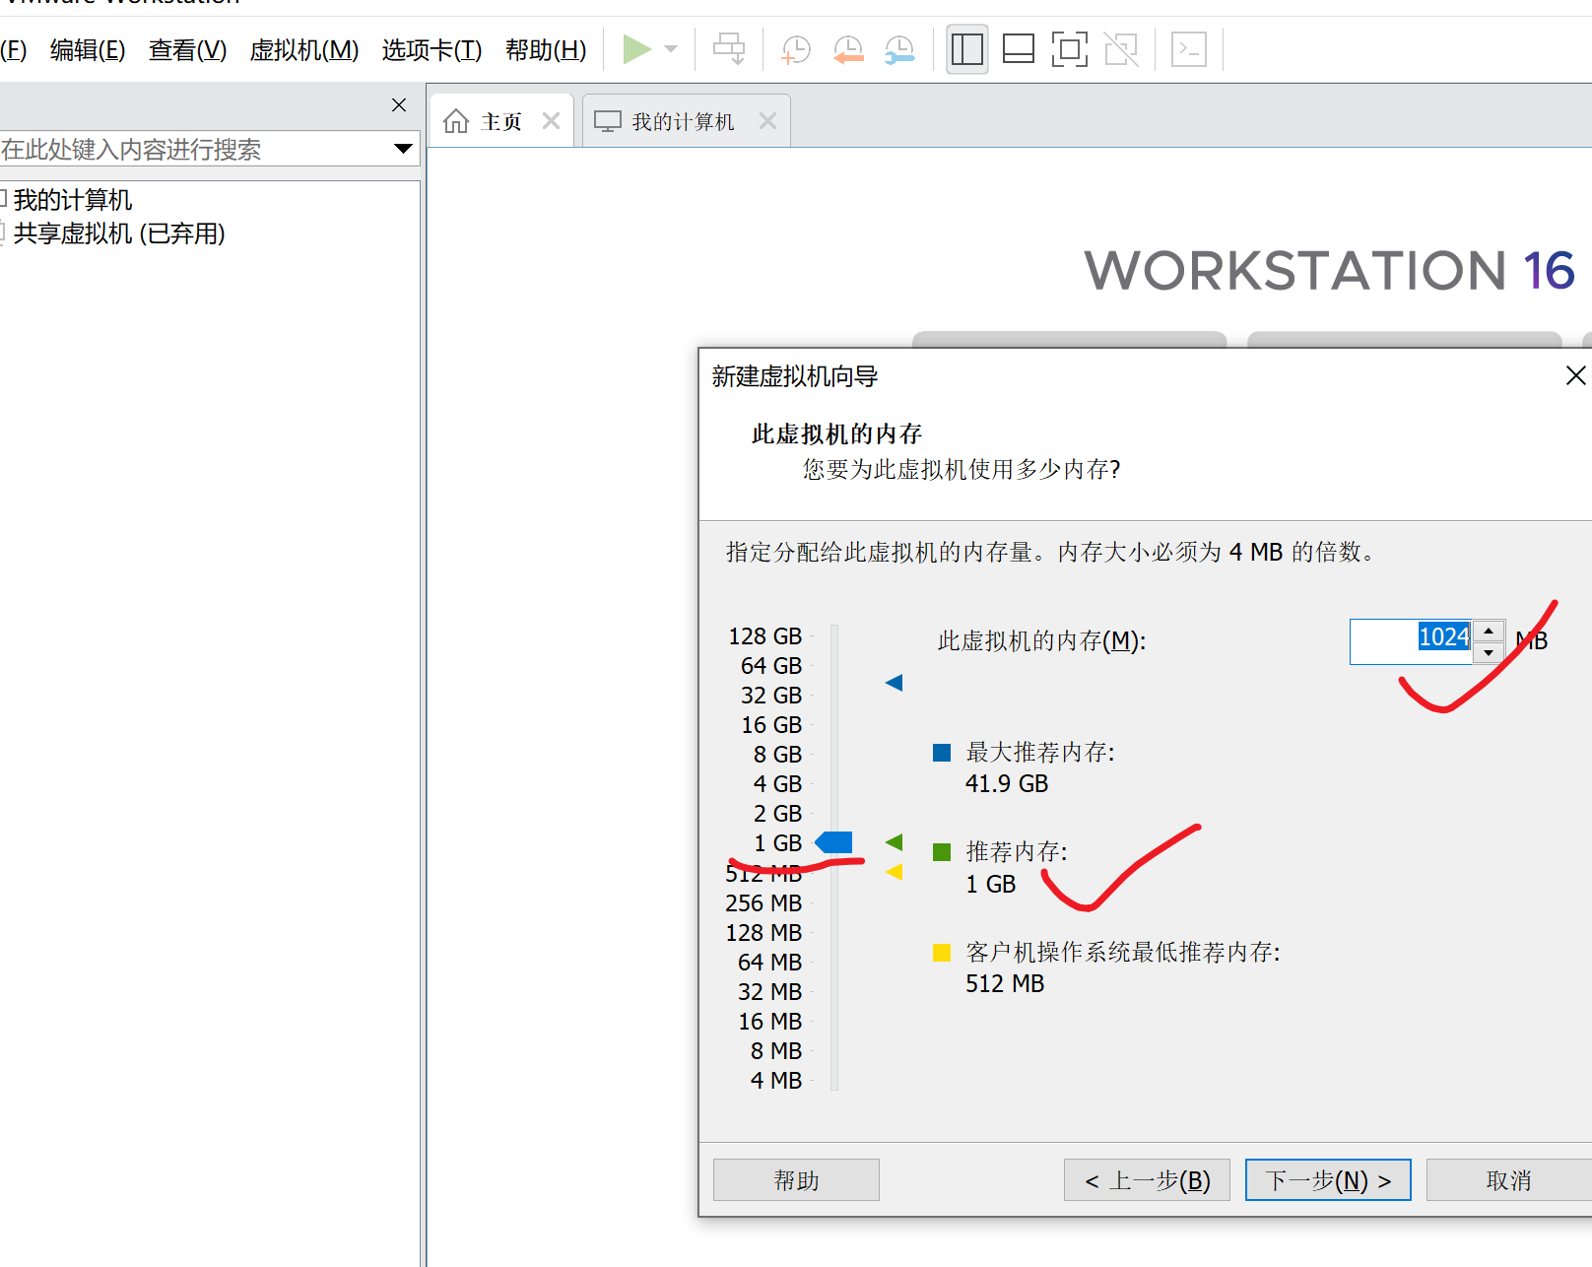
Task: Cancel the wizard with 取消 button
Action: (x=1509, y=1180)
